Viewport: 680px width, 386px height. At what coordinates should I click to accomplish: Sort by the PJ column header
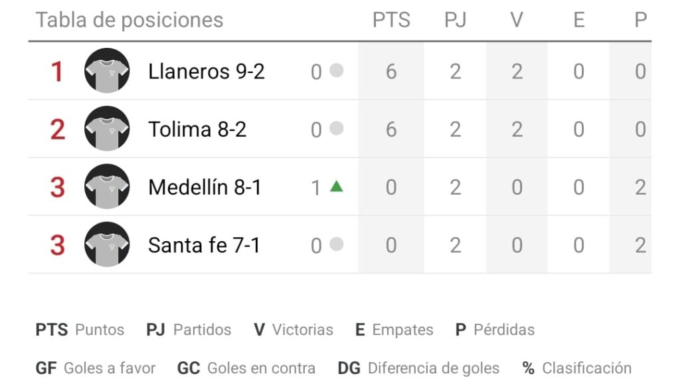455,20
